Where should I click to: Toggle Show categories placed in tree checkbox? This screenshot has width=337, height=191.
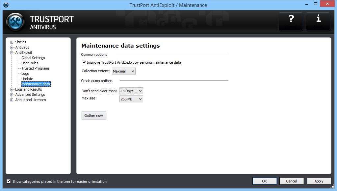click(9, 181)
